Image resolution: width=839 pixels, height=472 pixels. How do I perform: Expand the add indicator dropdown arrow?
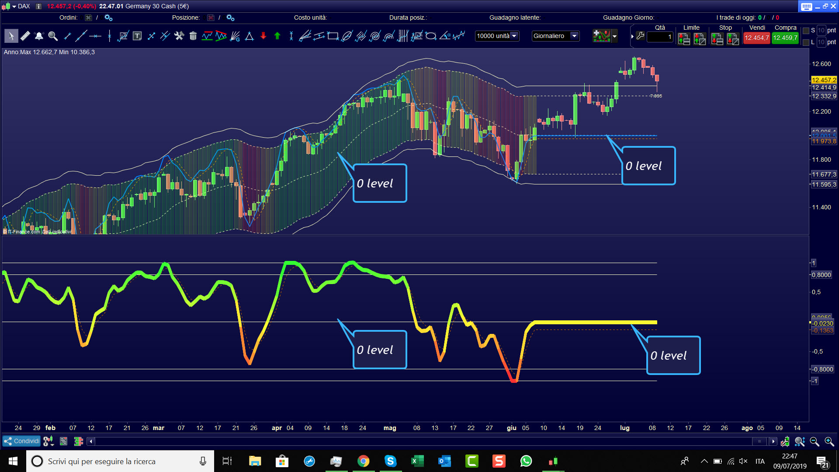614,36
